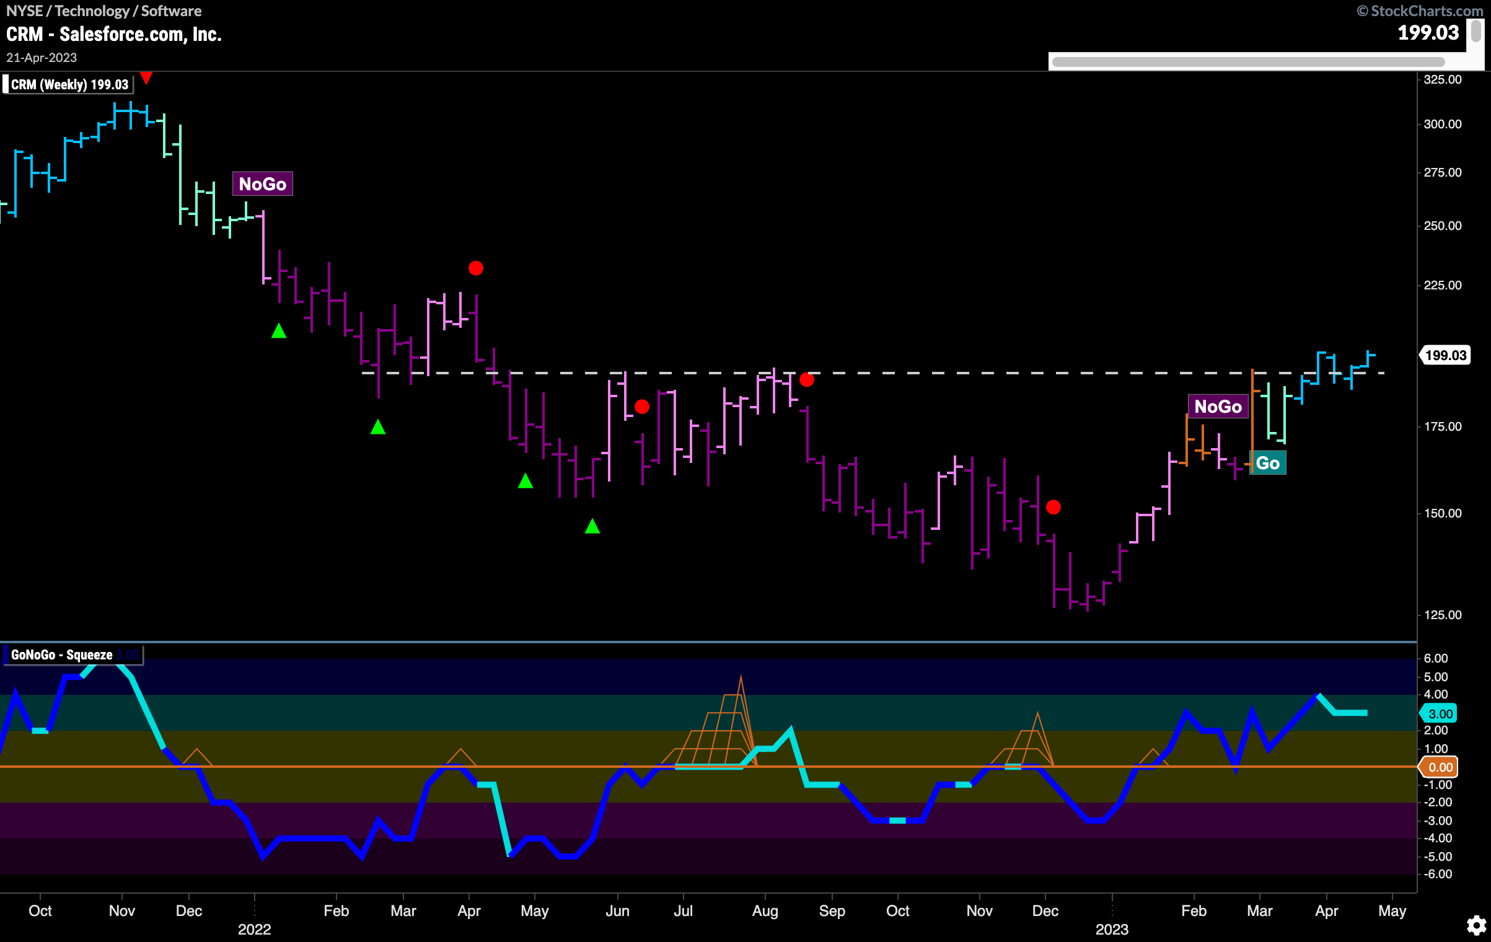Click the red dot marker near April 2022

(x=476, y=268)
